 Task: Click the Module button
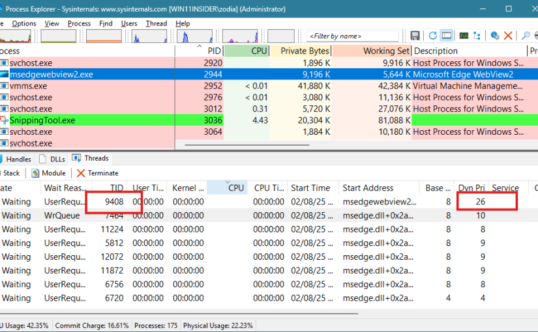pyautogui.click(x=48, y=173)
